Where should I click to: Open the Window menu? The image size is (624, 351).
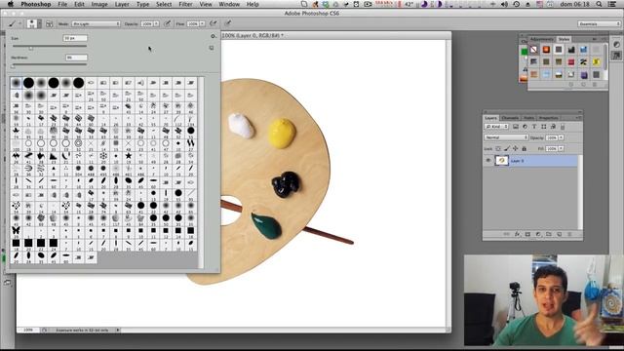(x=229, y=4)
